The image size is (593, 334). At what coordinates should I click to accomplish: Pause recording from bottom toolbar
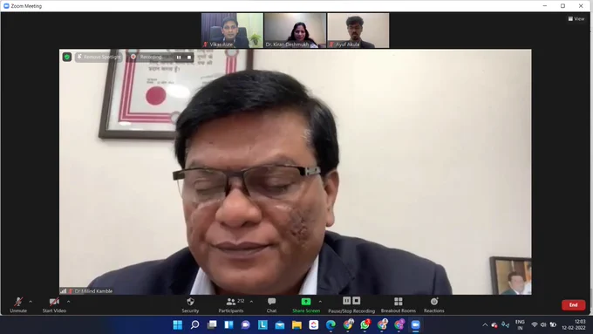pos(346,301)
